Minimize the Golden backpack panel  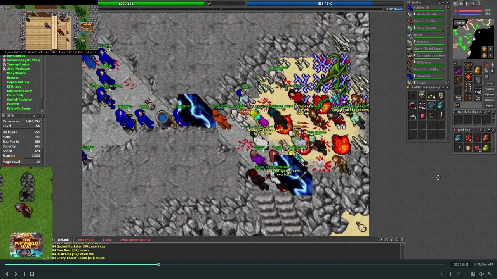coord(443,87)
